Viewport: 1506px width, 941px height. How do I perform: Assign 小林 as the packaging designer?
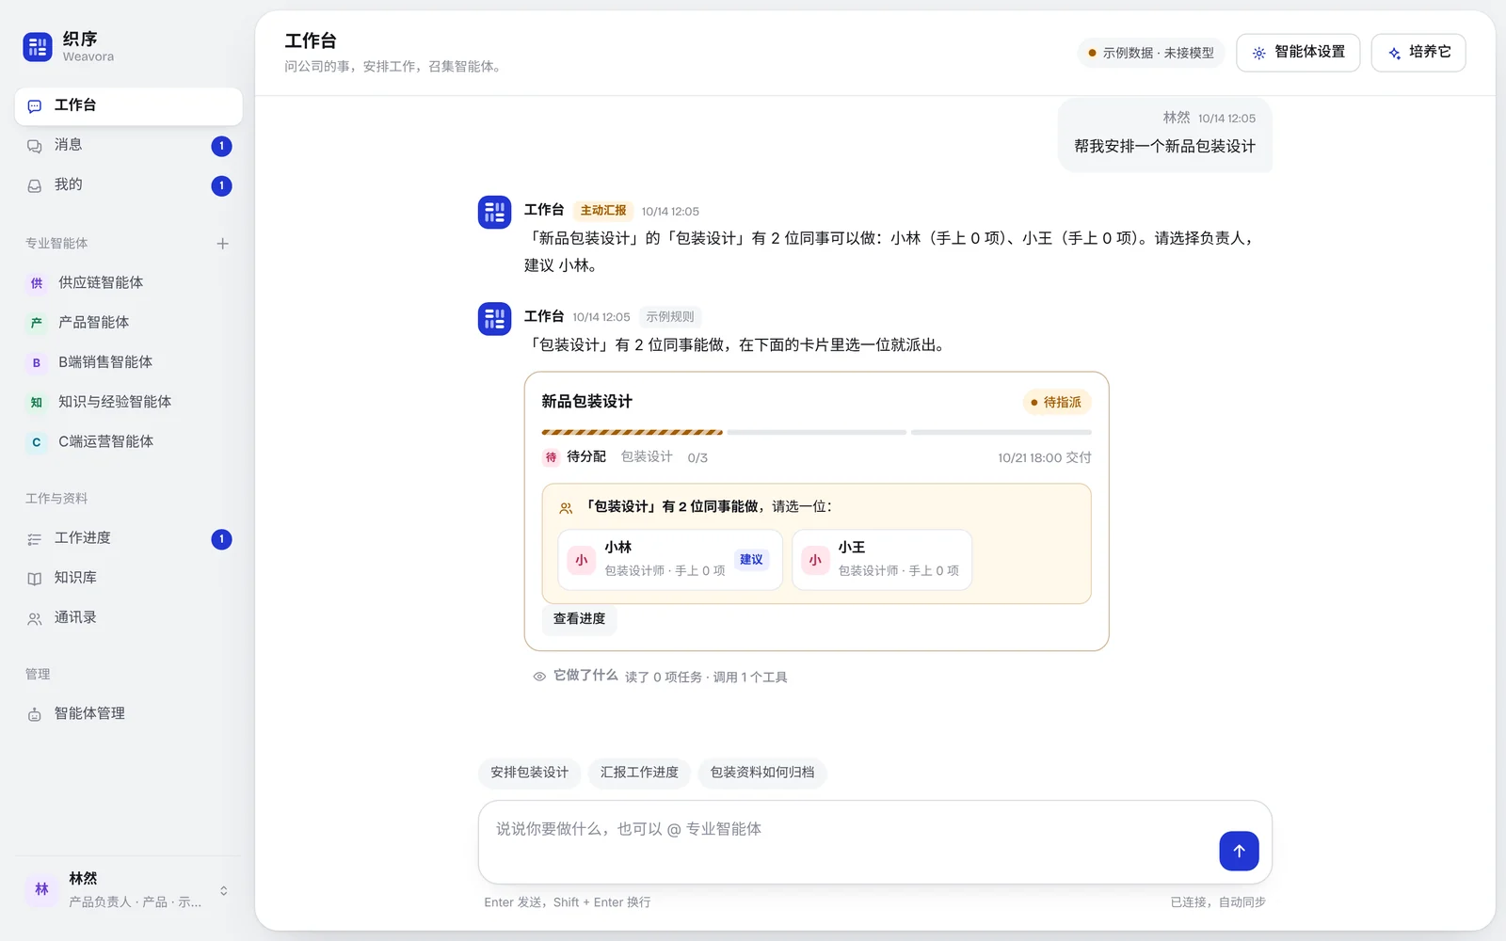(x=670, y=560)
